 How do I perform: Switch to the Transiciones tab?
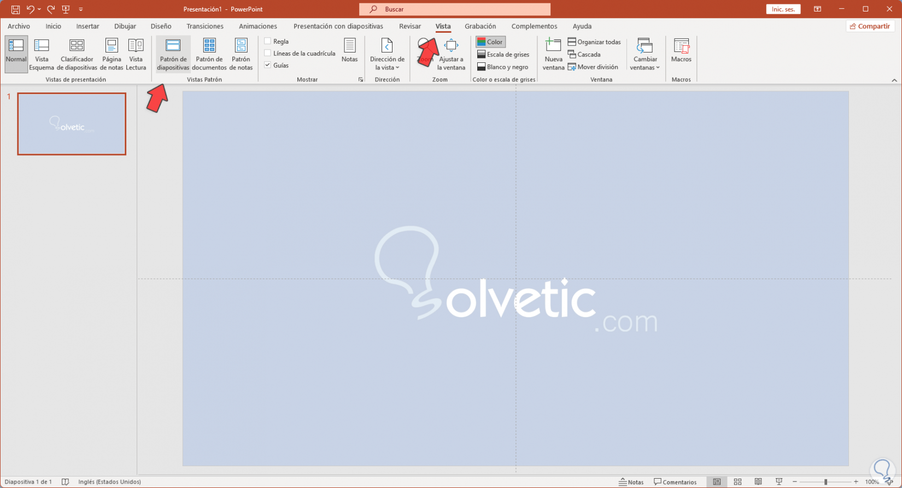205,26
